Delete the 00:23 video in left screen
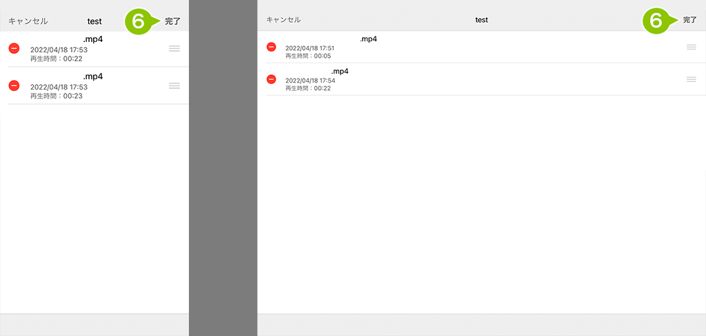The height and width of the screenshot is (336, 706). pos(14,85)
